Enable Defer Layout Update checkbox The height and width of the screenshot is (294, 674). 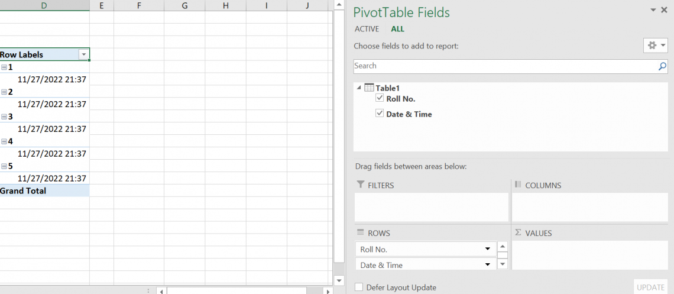pyautogui.click(x=359, y=287)
